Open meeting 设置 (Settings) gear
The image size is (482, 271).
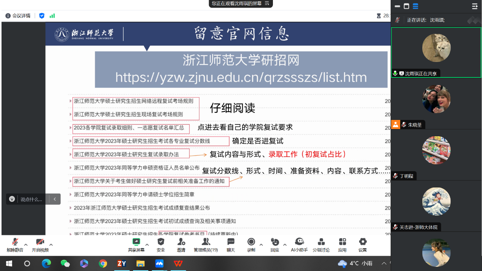(x=363, y=244)
